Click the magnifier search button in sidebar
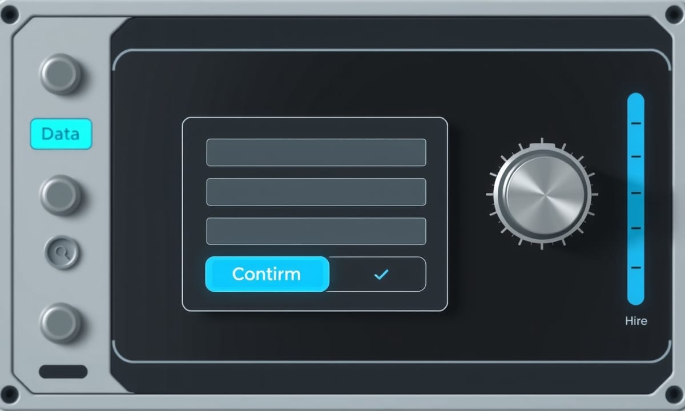Image resolution: width=685 pixels, height=411 pixels. [x=62, y=252]
